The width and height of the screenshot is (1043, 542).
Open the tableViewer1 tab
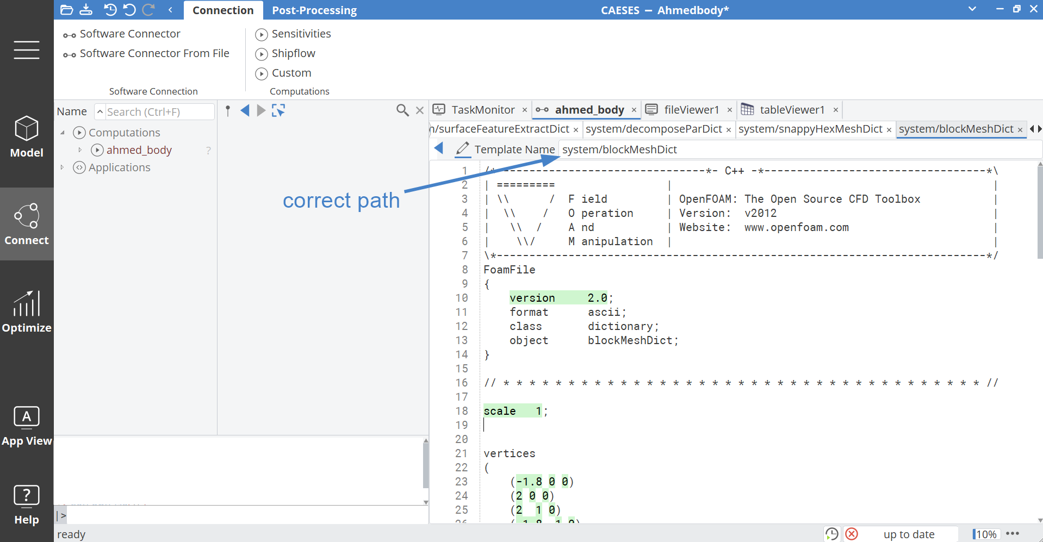click(792, 110)
